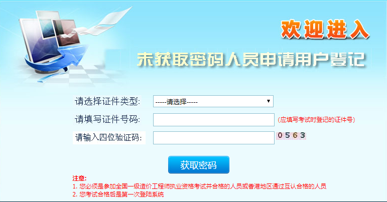Click the red 注意 heading
Screen dimensions: 387x202
point(79,178)
